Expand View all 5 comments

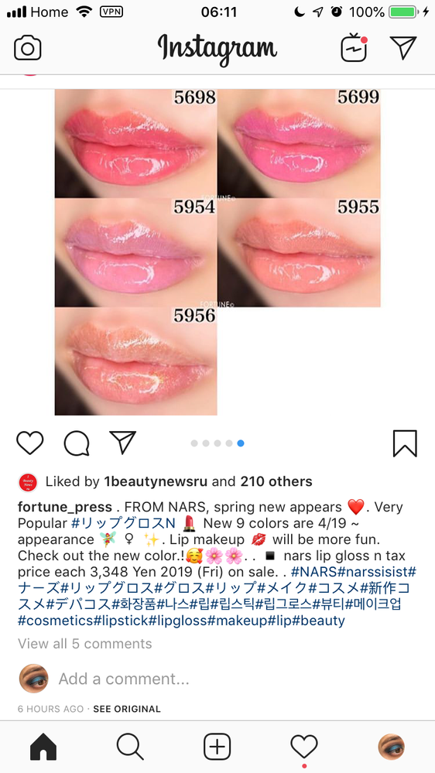tap(85, 643)
